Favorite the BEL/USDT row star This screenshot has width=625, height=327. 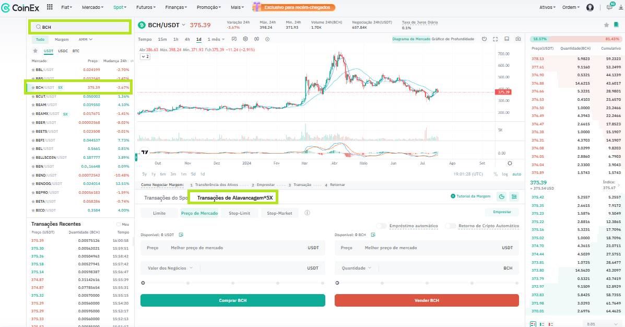pyautogui.click(x=33, y=149)
